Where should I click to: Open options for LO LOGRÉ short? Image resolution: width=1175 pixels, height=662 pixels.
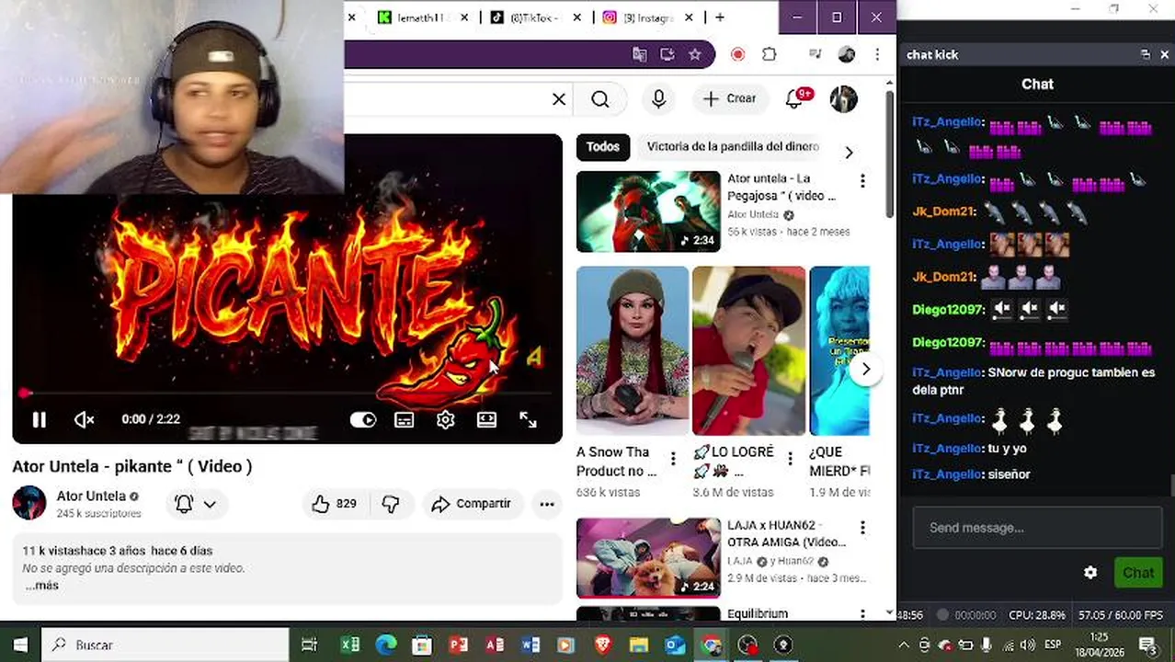[789, 459]
